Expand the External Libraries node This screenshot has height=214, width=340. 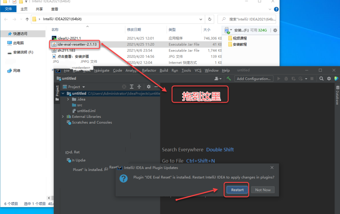click(x=63, y=117)
